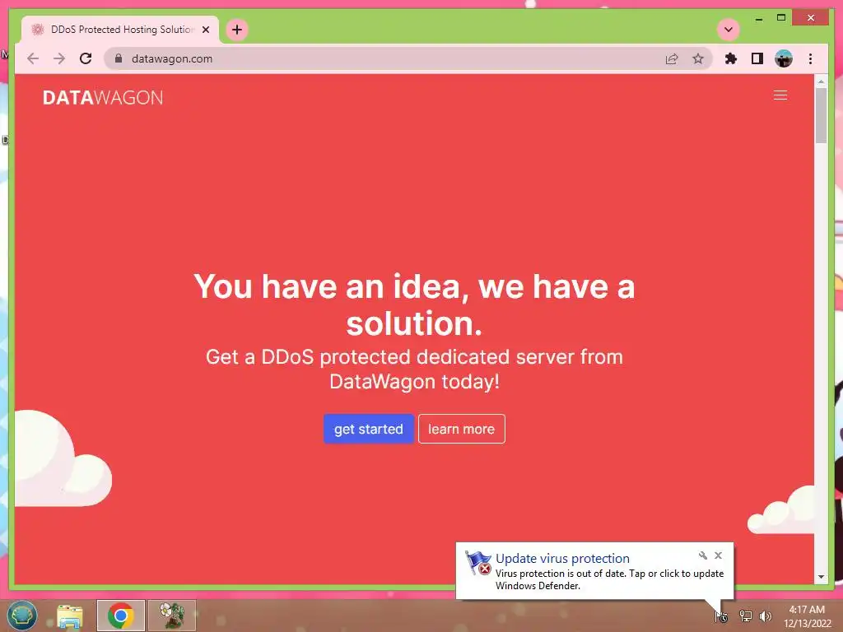Screen dimensions: 843x632
Task: Click the learn more button
Action: 461,429
